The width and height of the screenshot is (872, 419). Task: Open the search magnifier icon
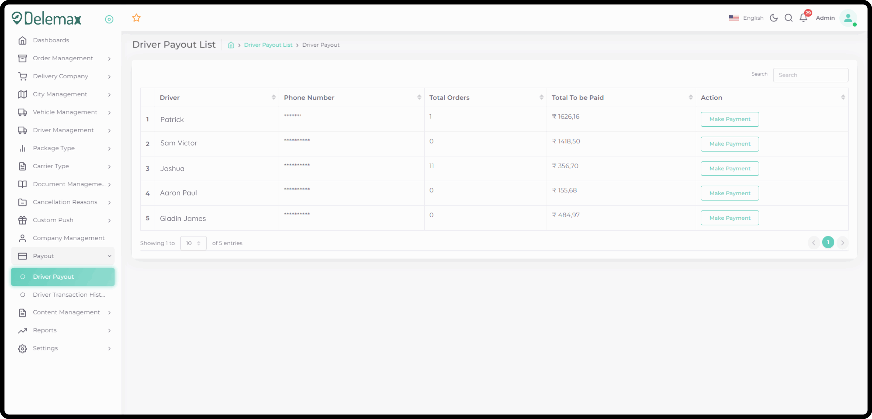(x=789, y=18)
